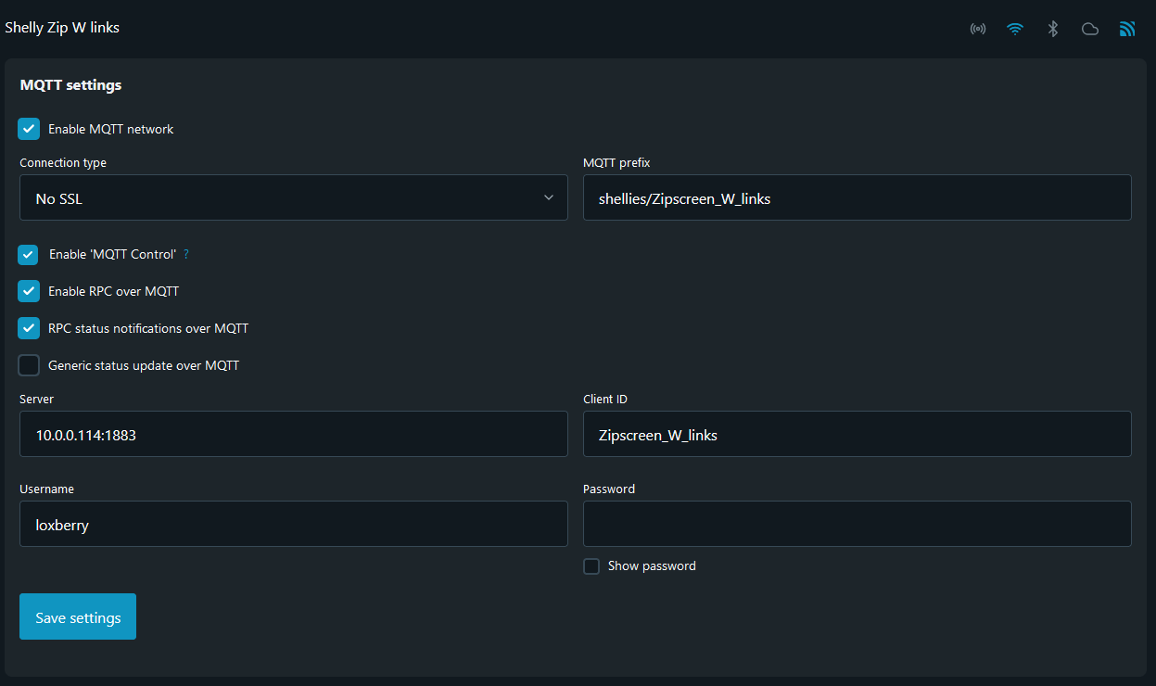The image size is (1156, 686).
Task: Click the MQTT prefix input field
Action: click(857, 198)
